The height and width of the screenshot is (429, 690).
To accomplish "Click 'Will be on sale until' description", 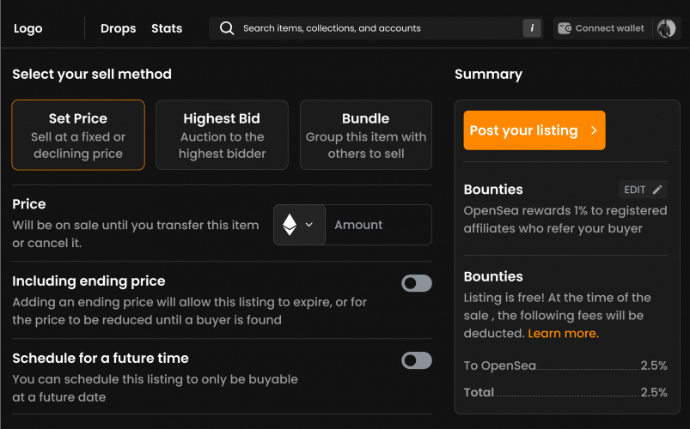I will click(136, 234).
